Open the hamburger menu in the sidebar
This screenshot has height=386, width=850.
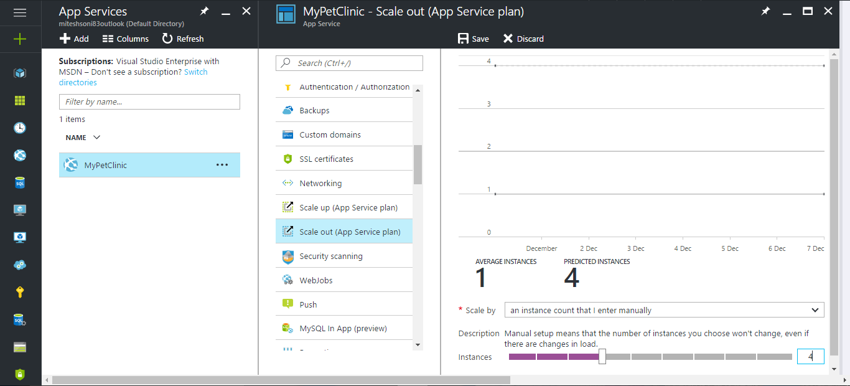coord(20,12)
